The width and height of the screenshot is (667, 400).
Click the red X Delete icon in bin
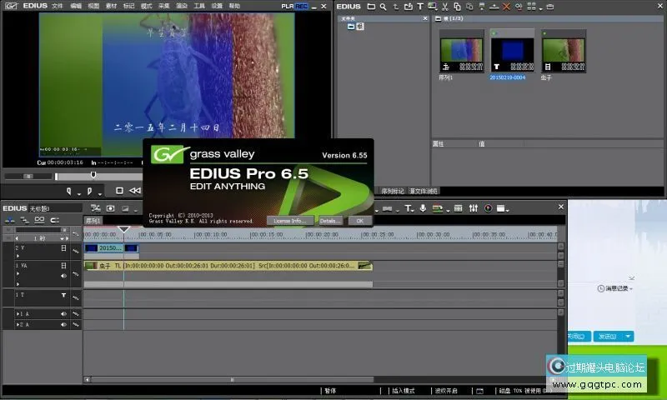tap(506, 7)
